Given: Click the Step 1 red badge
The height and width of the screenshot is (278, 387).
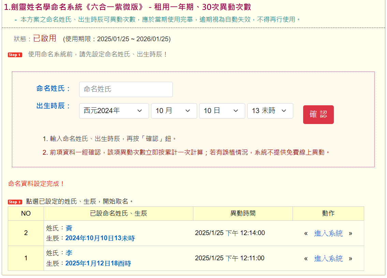Looking at the screenshot, I should 15,55.
